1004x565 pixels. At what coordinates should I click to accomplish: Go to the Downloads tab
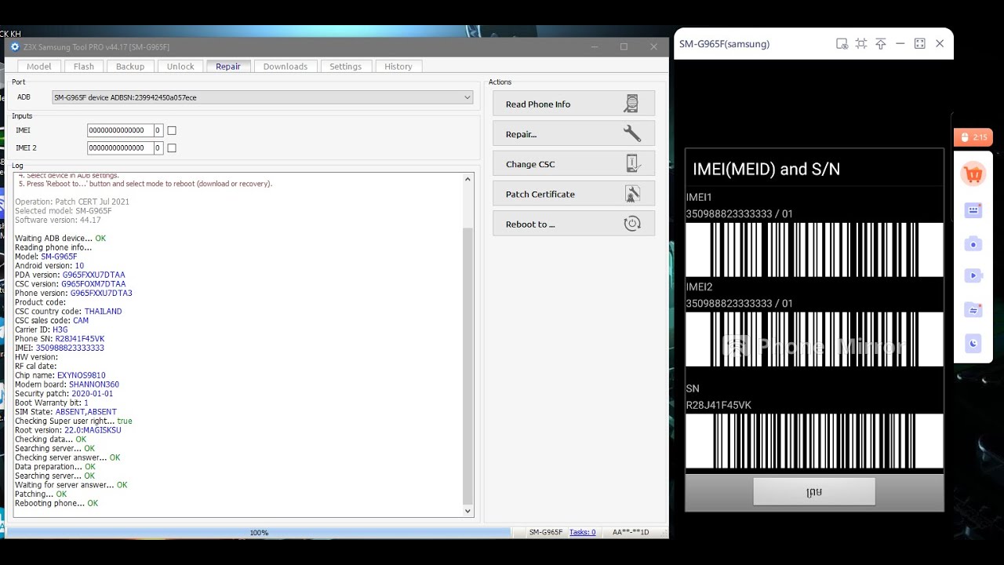tap(286, 67)
